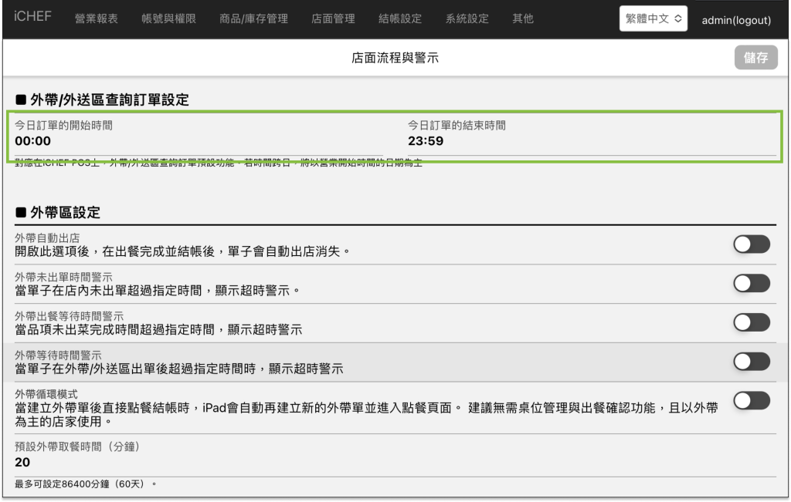This screenshot has width=791, height=502.
Task: Click the iCHEF logo
Action: click(32, 17)
